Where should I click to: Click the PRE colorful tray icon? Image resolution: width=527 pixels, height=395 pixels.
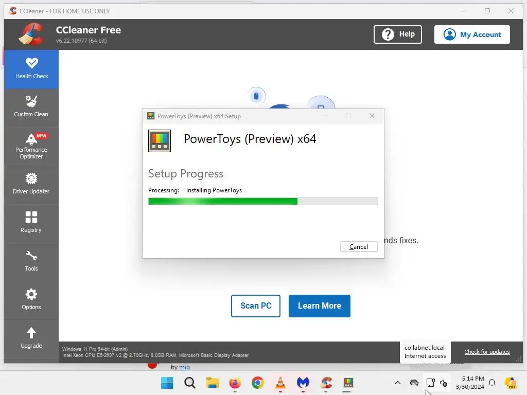511,383
